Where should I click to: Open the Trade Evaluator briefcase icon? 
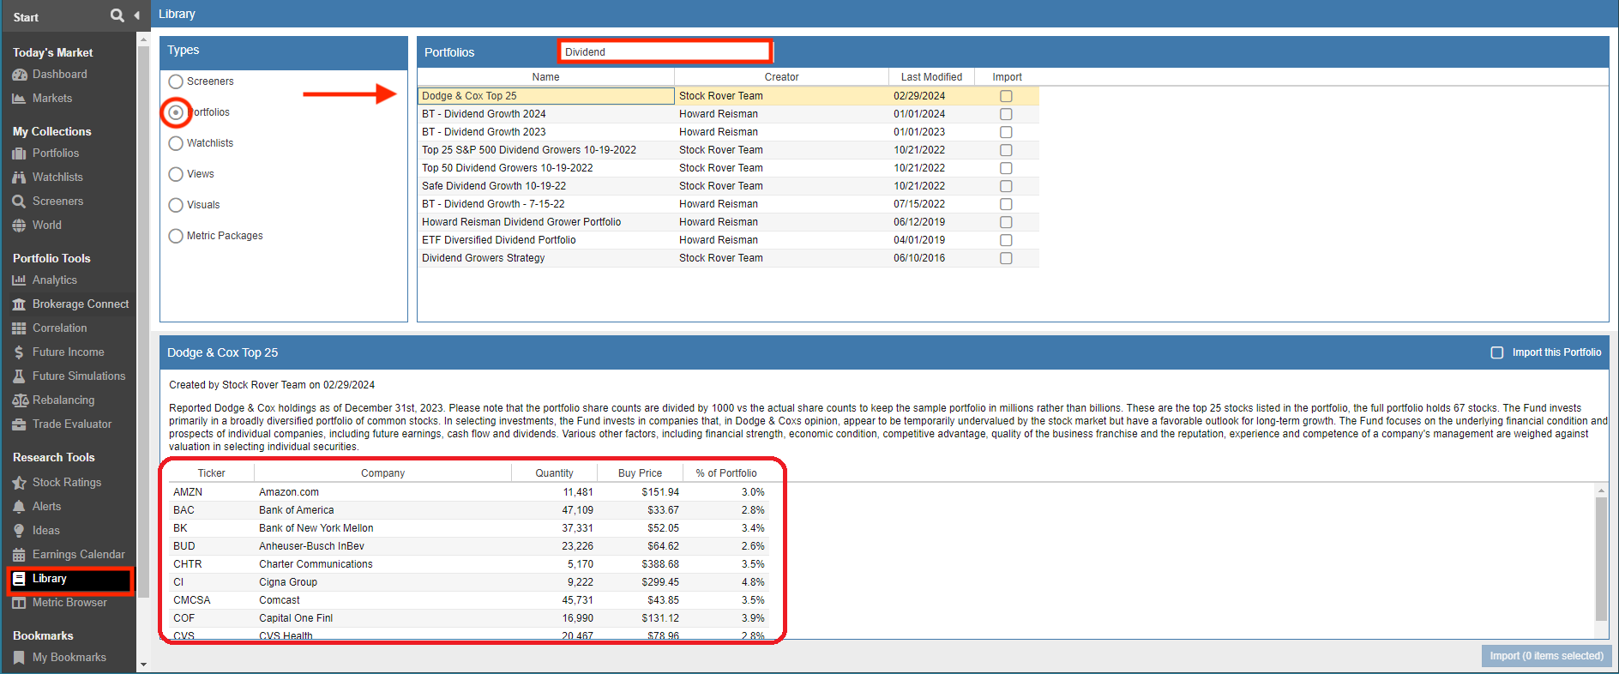[x=19, y=424]
